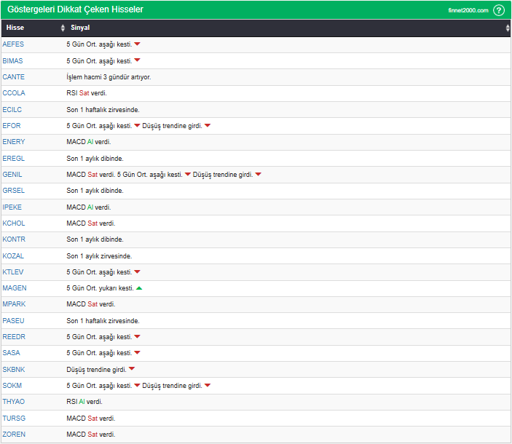Click the help question mark icon
The width and height of the screenshot is (512, 444).
[498, 10]
